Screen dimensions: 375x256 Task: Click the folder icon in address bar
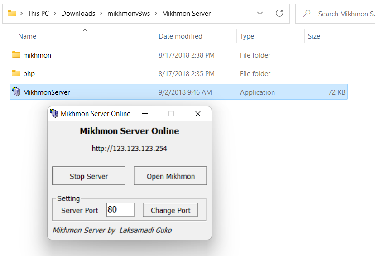tap(12, 13)
